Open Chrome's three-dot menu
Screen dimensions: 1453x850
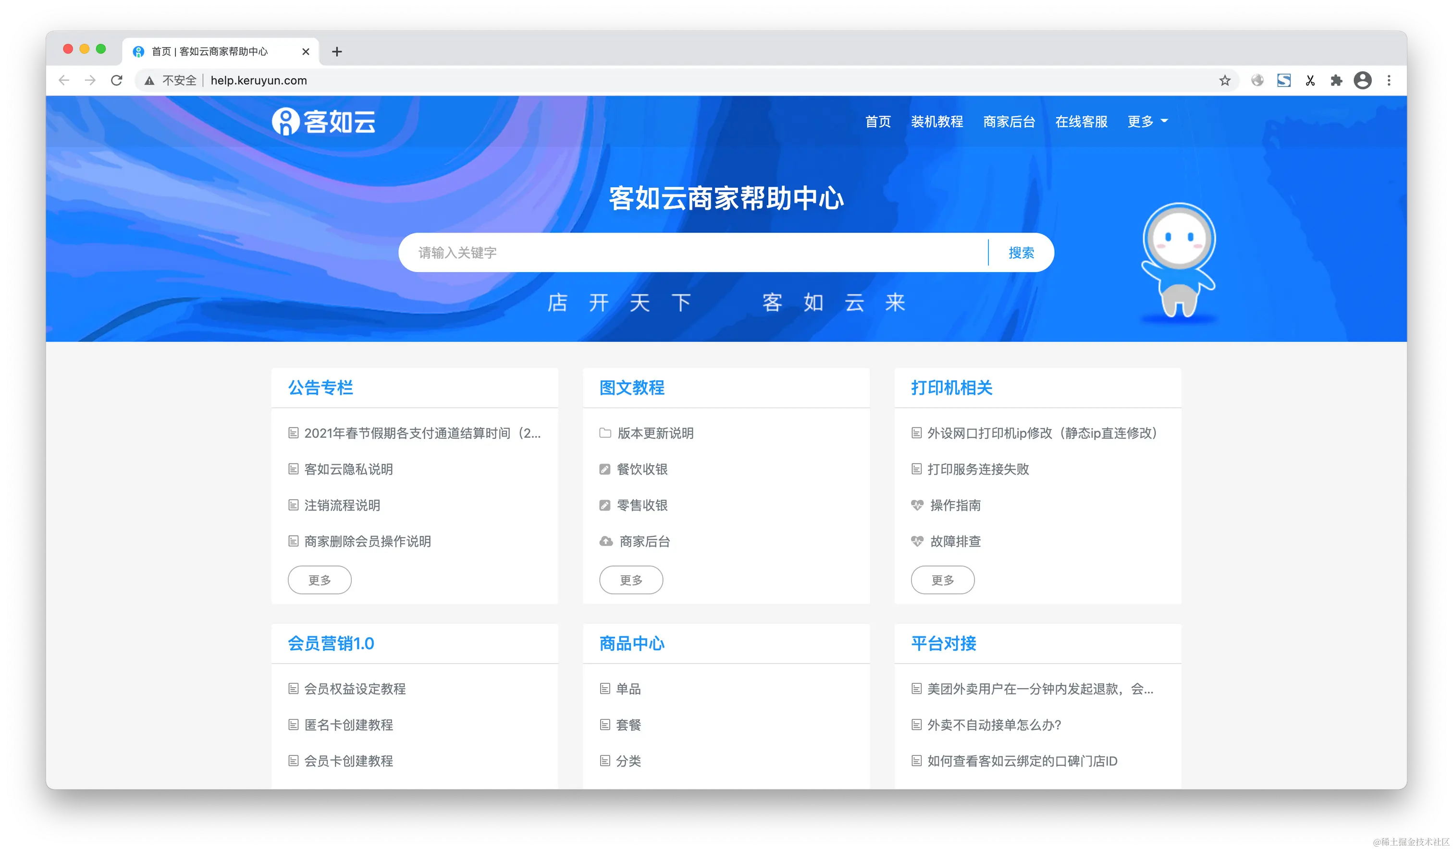point(1389,81)
